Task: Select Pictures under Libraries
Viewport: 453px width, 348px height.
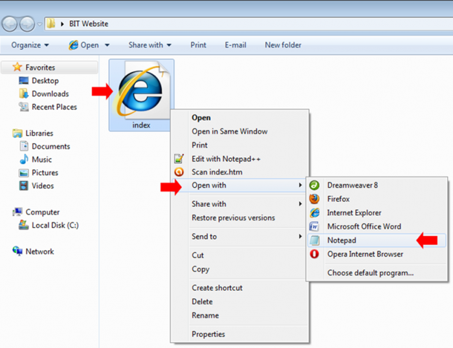Action: point(45,173)
